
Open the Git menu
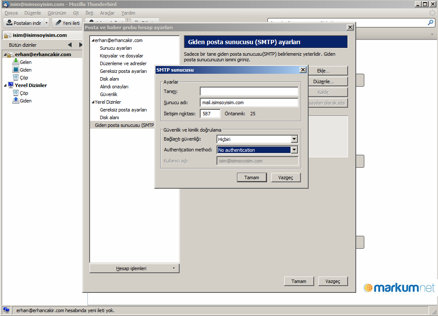tap(76, 13)
